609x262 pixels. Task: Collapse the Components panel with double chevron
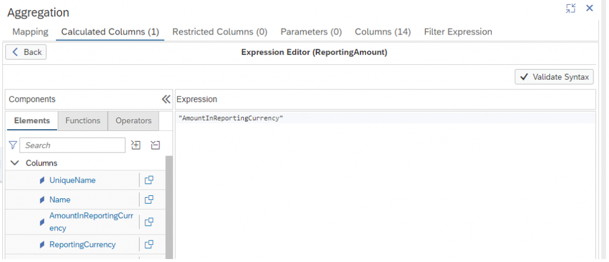(166, 99)
